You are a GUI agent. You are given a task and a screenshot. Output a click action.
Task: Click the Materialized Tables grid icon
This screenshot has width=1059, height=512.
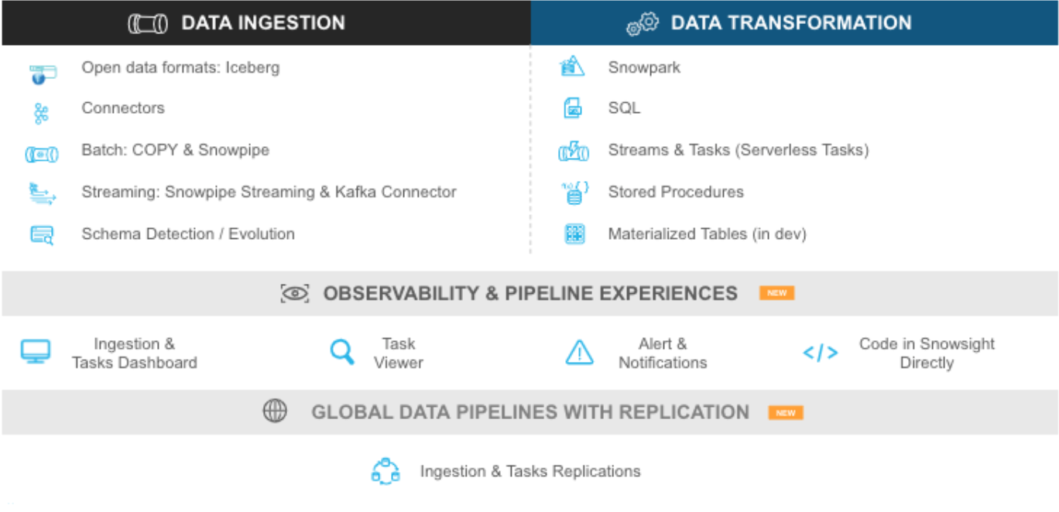click(x=574, y=234)
